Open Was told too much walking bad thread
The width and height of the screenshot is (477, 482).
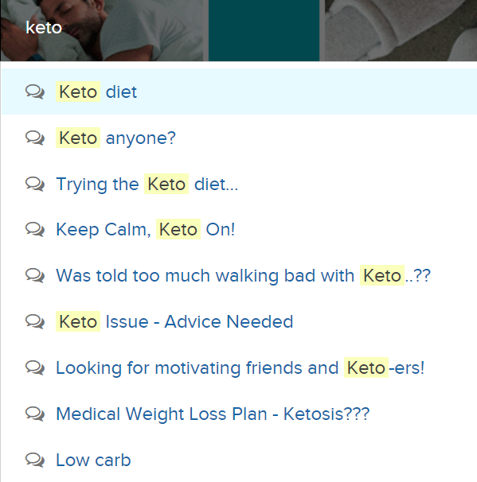[243, 275]
